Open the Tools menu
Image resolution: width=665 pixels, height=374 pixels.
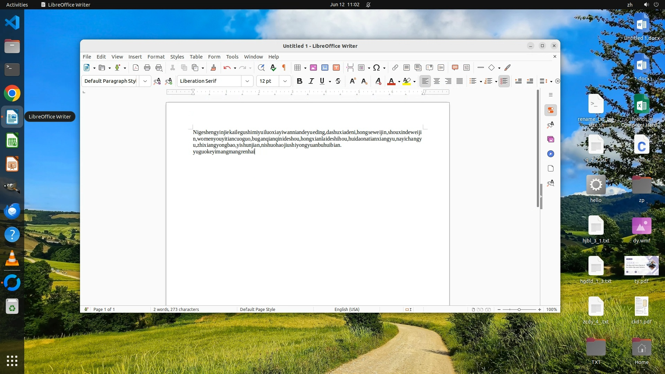pos(232,57)
